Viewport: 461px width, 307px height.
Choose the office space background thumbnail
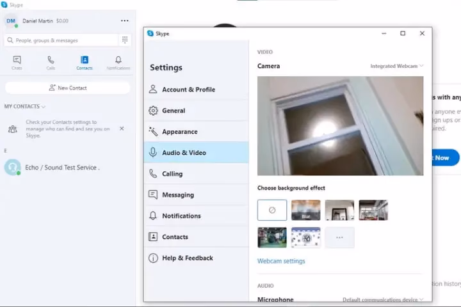coord(373,210)
